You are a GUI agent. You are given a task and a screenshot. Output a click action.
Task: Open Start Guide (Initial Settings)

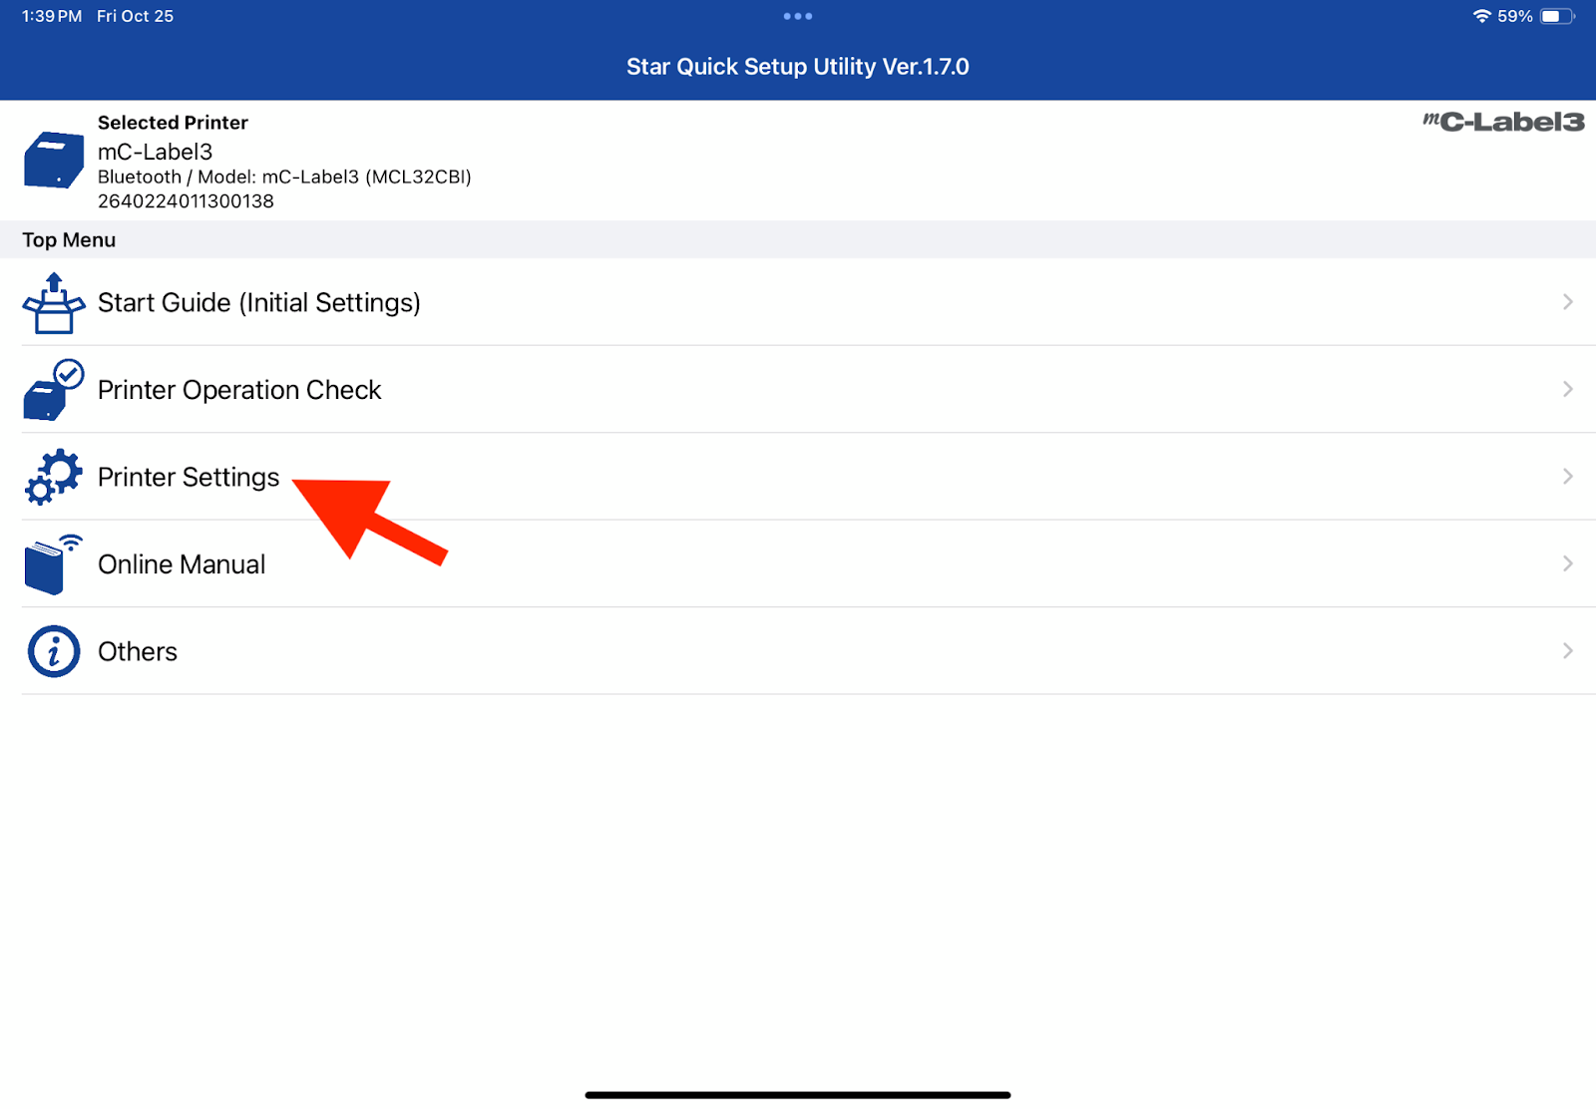point(798,302)
